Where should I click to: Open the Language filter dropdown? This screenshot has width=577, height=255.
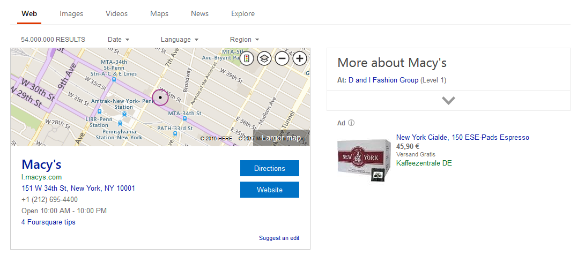click(x=180, y=40)
